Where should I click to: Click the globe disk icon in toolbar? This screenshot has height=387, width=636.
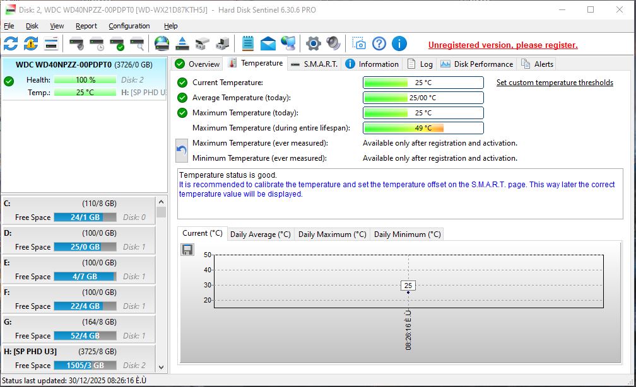click(162, 43)
